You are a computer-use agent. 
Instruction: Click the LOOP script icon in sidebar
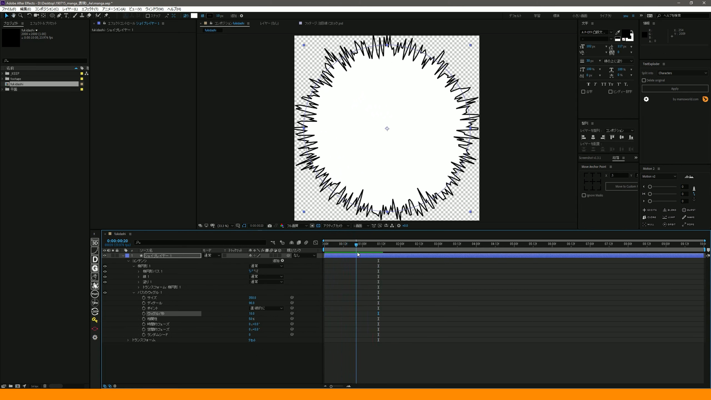[95, 311]
